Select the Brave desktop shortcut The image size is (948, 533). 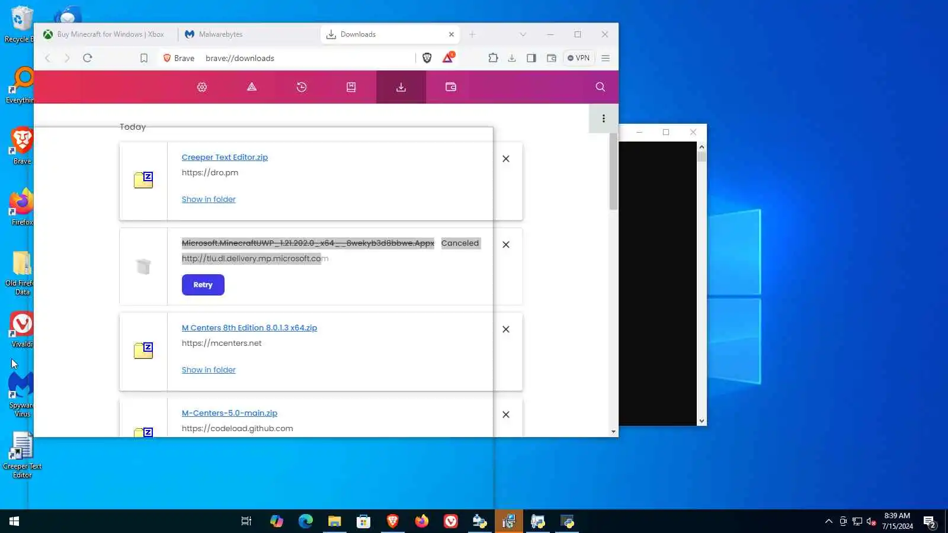pos(22,145)
